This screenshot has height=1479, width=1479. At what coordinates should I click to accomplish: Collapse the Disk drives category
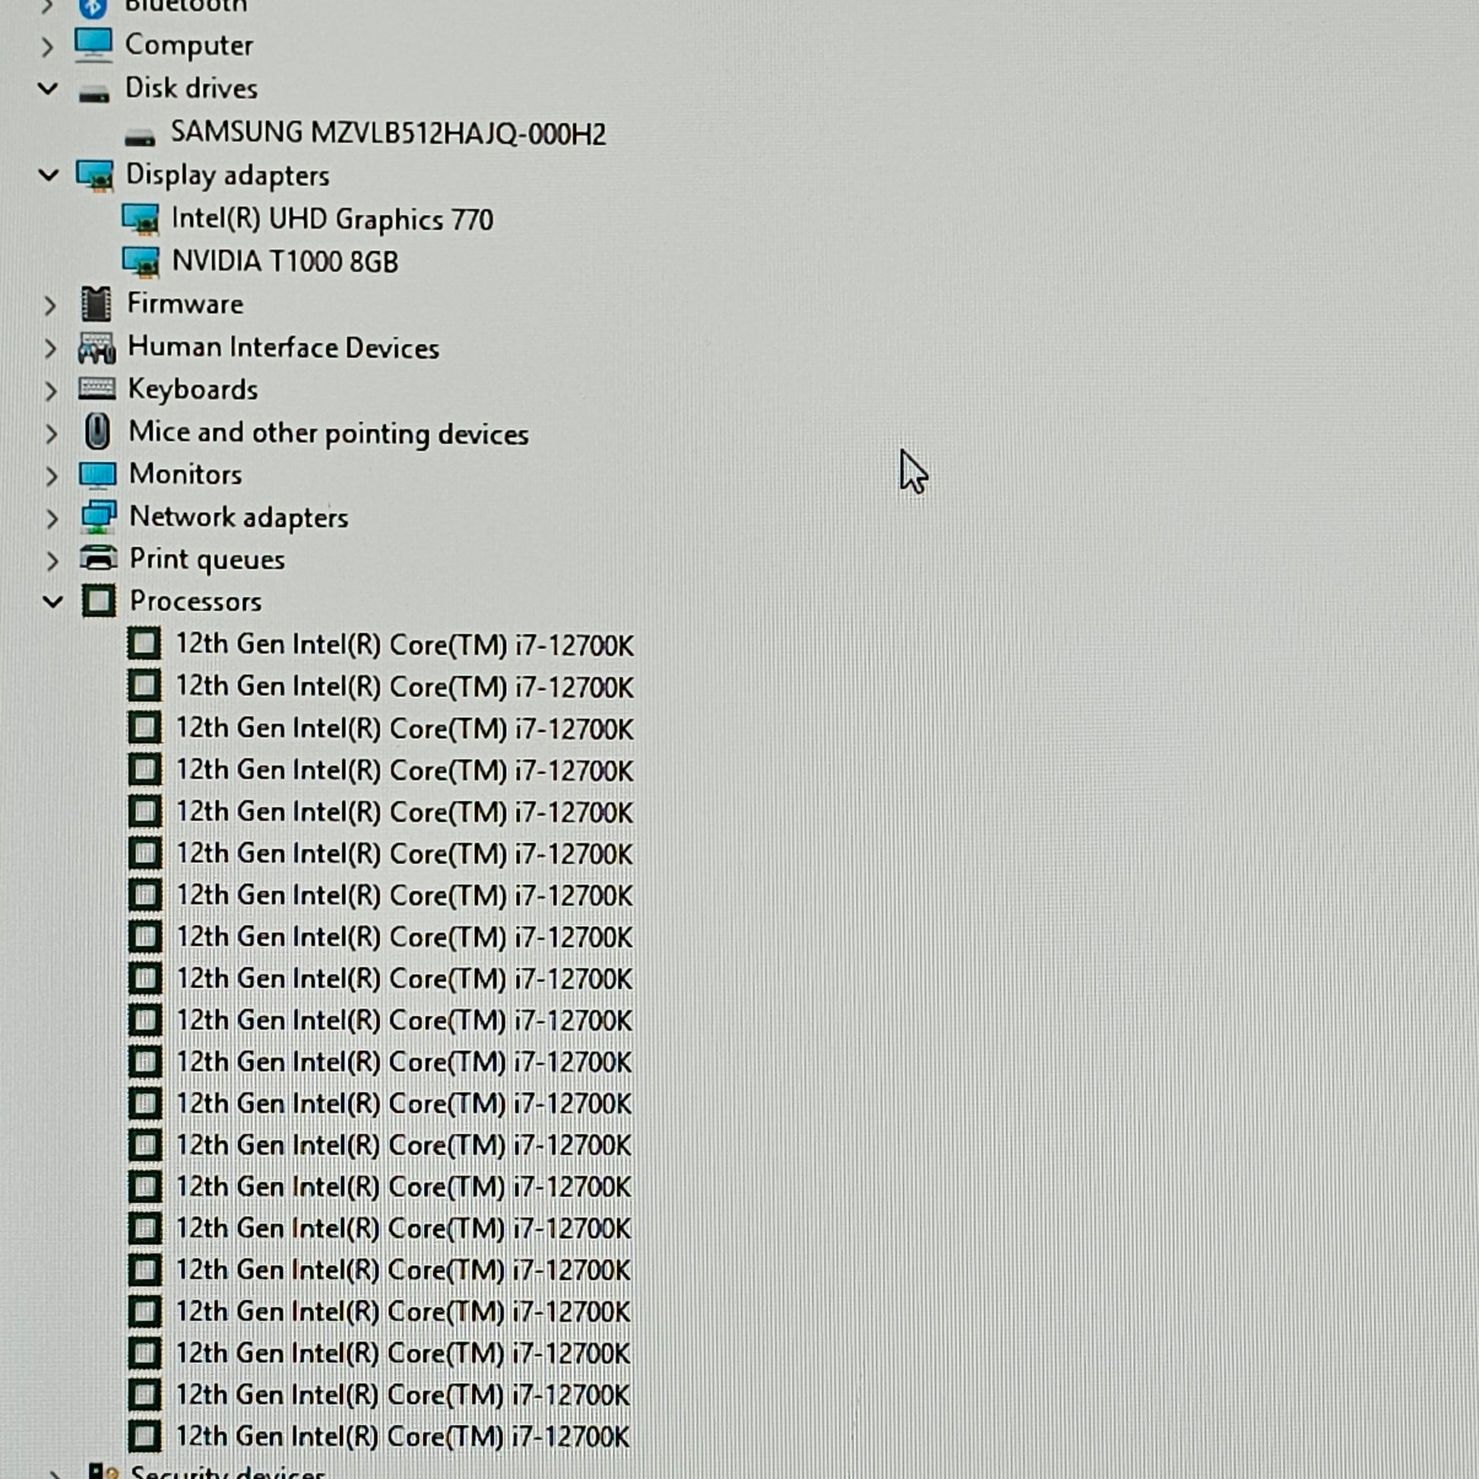(x=47, y=89)
